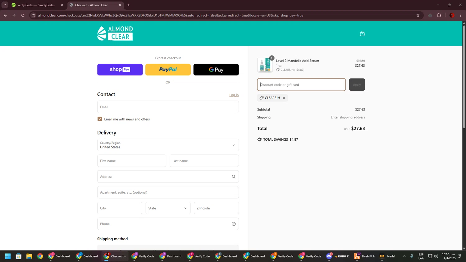Open browser extensions puzzle icon
The width and height of the screenshot is (466, 262).
[439, 15]
